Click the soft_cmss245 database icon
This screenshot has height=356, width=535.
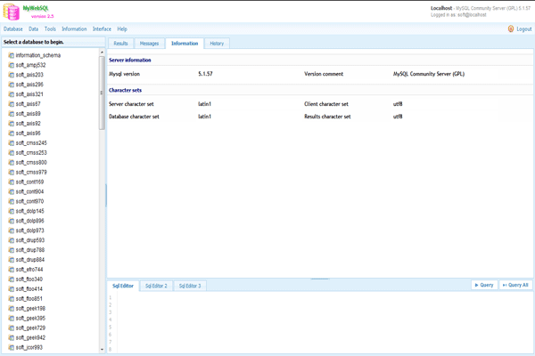[x=12, y=142]
